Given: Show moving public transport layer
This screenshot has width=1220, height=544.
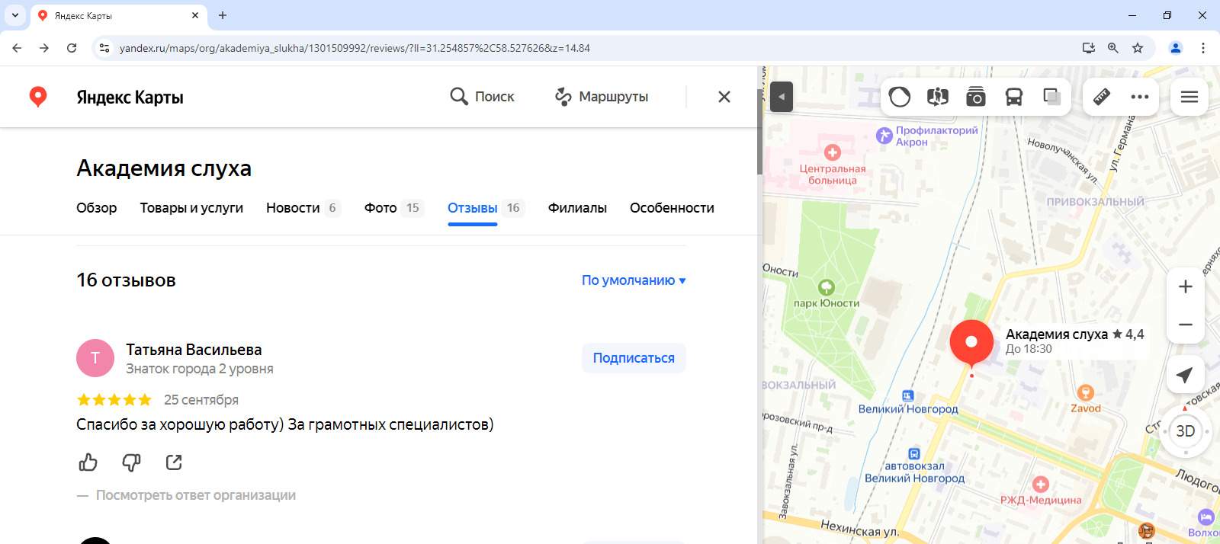Looking at the screenshot, I should point(1014,97).
